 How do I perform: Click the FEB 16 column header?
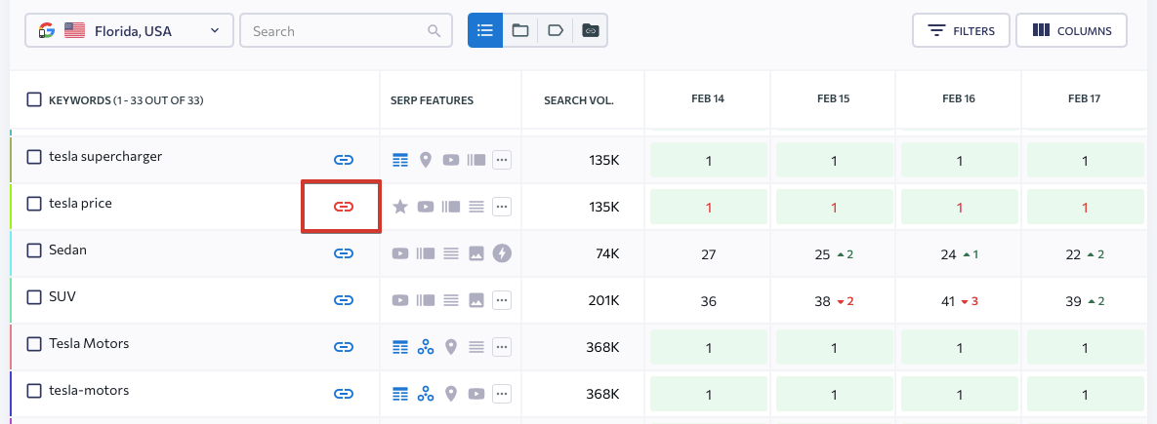coord(959,98)
